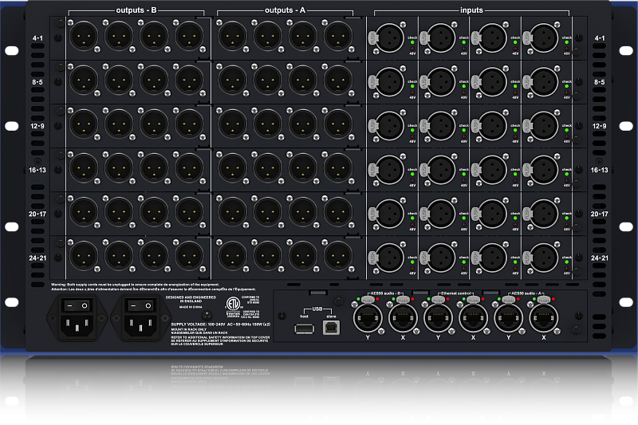Click check LED of leftmost input, row 24-21
638x425 pixels.
click(412, 262)
